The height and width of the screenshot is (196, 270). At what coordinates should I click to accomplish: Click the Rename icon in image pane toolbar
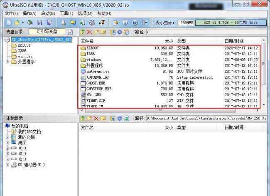coord(103,32)
